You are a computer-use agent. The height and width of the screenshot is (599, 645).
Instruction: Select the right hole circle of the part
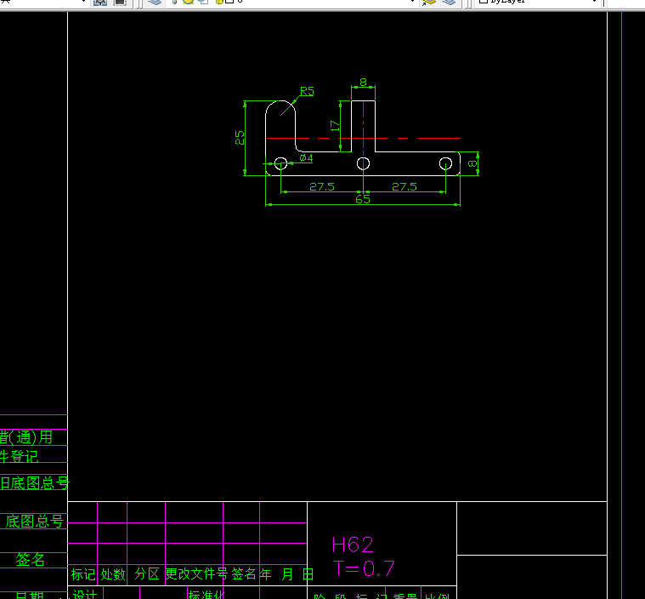(445, 163)
